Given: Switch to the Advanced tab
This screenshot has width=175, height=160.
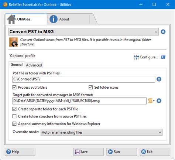Looking at the screenshot, I should [x=34, y=65].
